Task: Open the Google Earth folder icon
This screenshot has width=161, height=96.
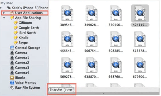Action: point(15,28)
